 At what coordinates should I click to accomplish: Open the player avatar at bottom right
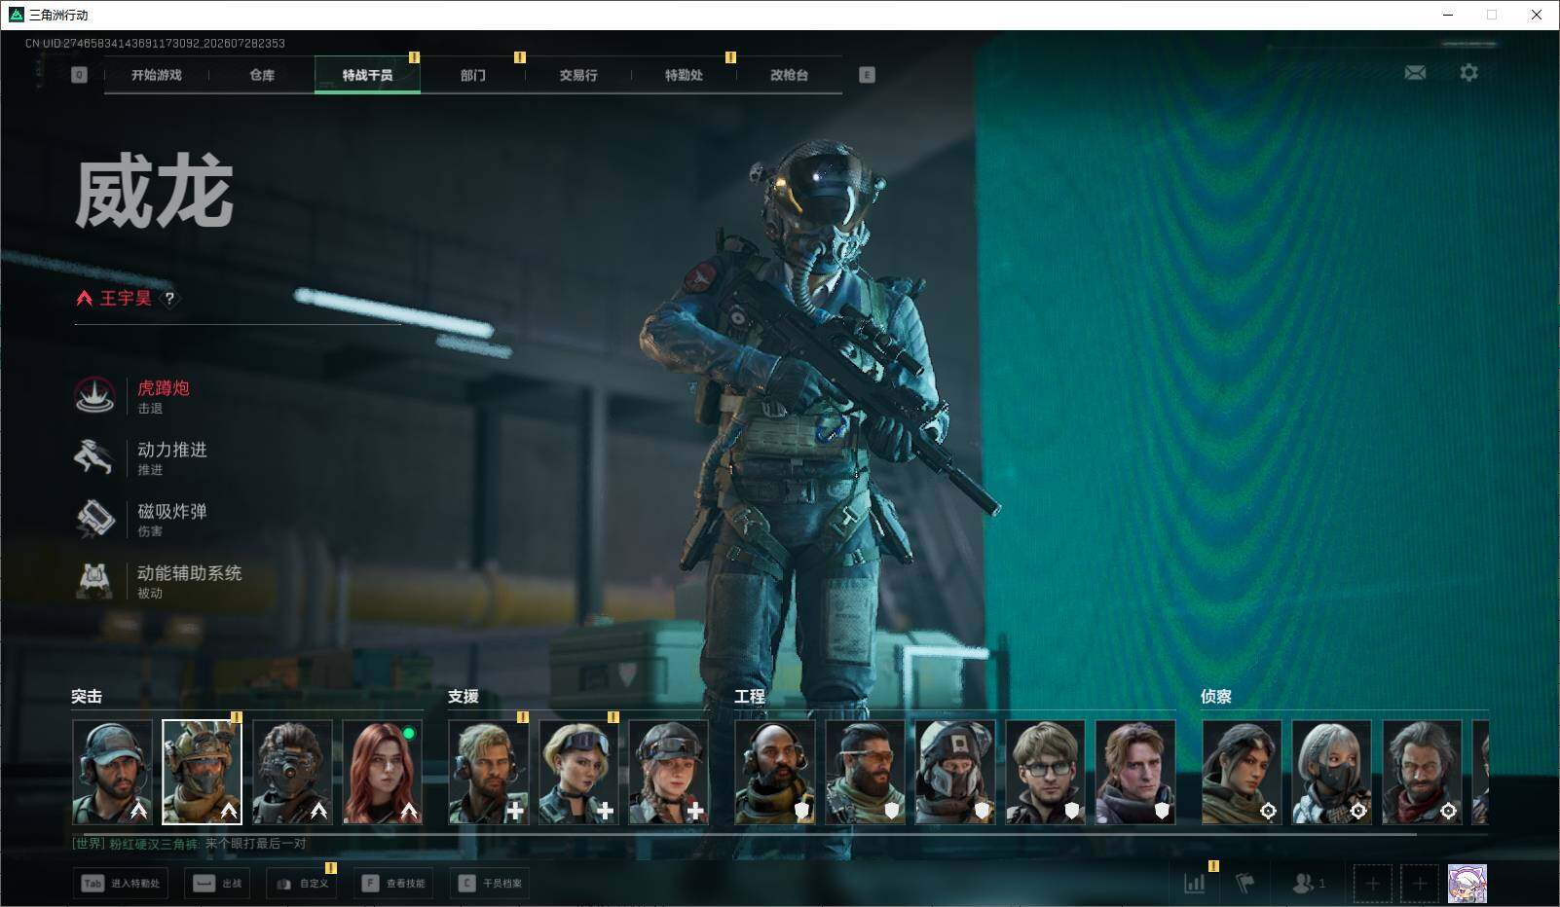click(1467, 883)
